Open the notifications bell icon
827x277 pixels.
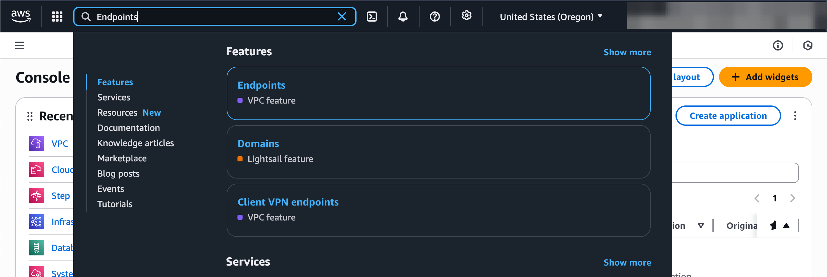[x=403, y=16]
